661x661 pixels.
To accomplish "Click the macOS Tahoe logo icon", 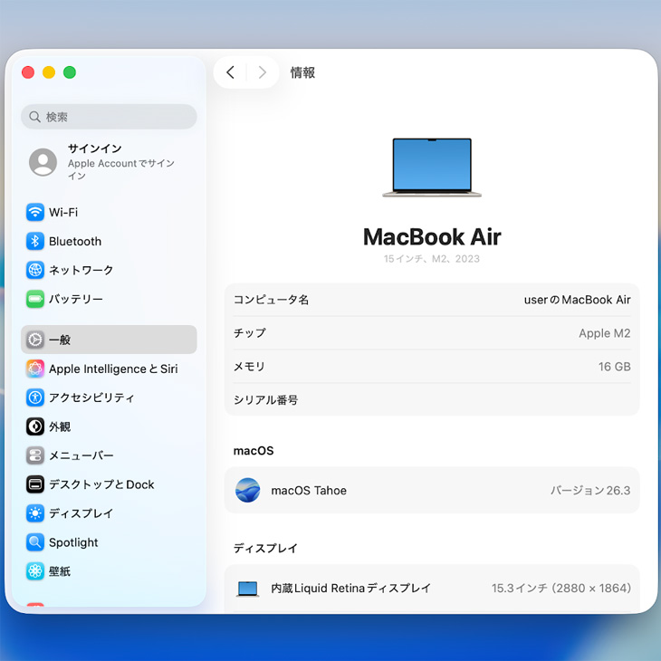I will click(x=247, y=491).
